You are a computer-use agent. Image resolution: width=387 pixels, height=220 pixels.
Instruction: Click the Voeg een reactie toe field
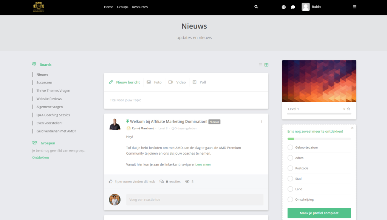pyautogui.click(x=195, y=200)
